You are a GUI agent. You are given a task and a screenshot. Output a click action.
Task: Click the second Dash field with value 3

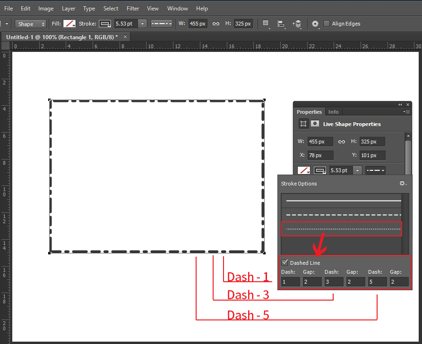(334, 282)
